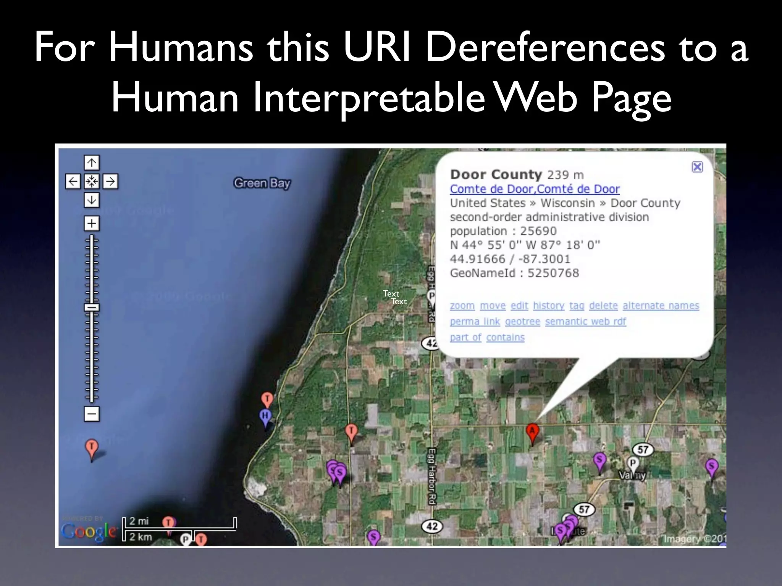The image size is (782, 586).
Task: Click the population : 25690 text
Action: [x=503, y=231]
